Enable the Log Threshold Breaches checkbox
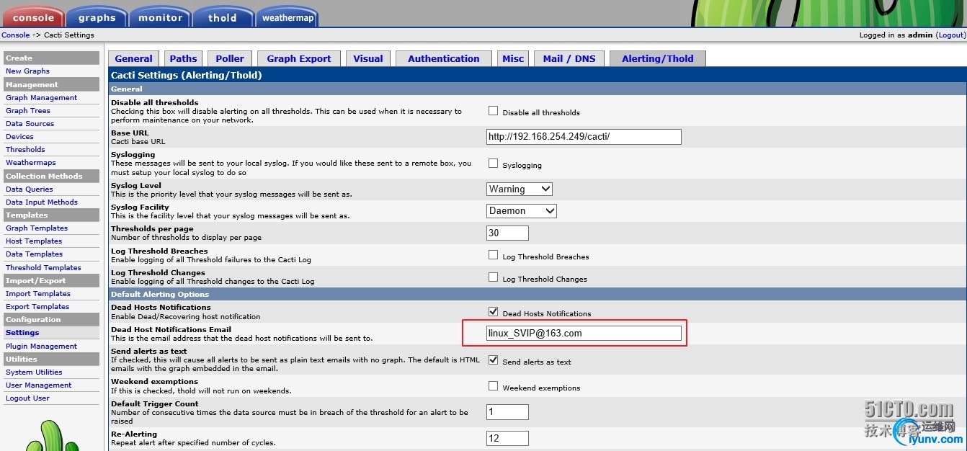 (x=494, y=255)
